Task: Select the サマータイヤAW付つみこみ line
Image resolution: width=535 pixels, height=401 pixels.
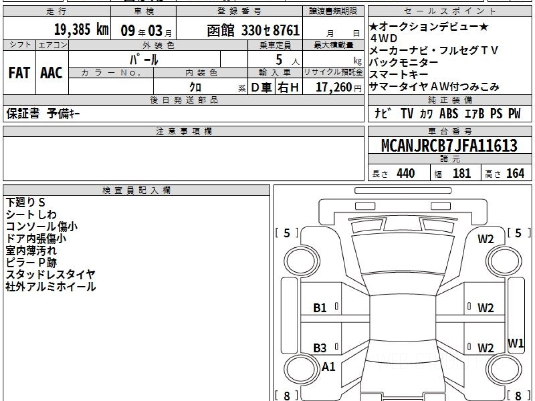Action: click(435, 87)
